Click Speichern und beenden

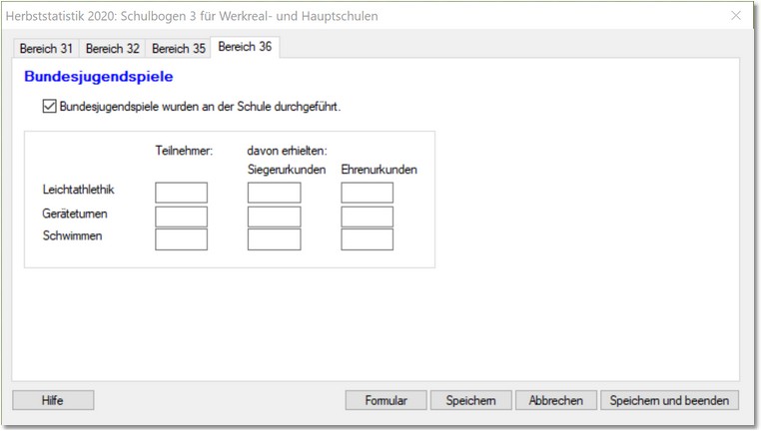click(669, 400)
